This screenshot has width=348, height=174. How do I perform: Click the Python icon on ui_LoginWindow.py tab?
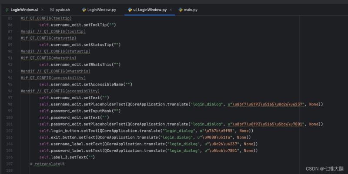130,10
